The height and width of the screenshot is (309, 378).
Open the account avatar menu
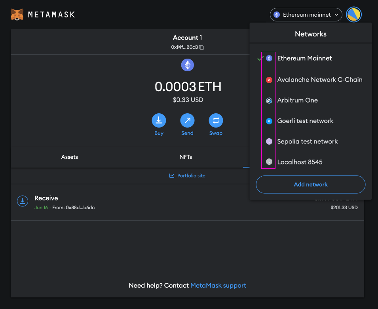tap(353, 14)
